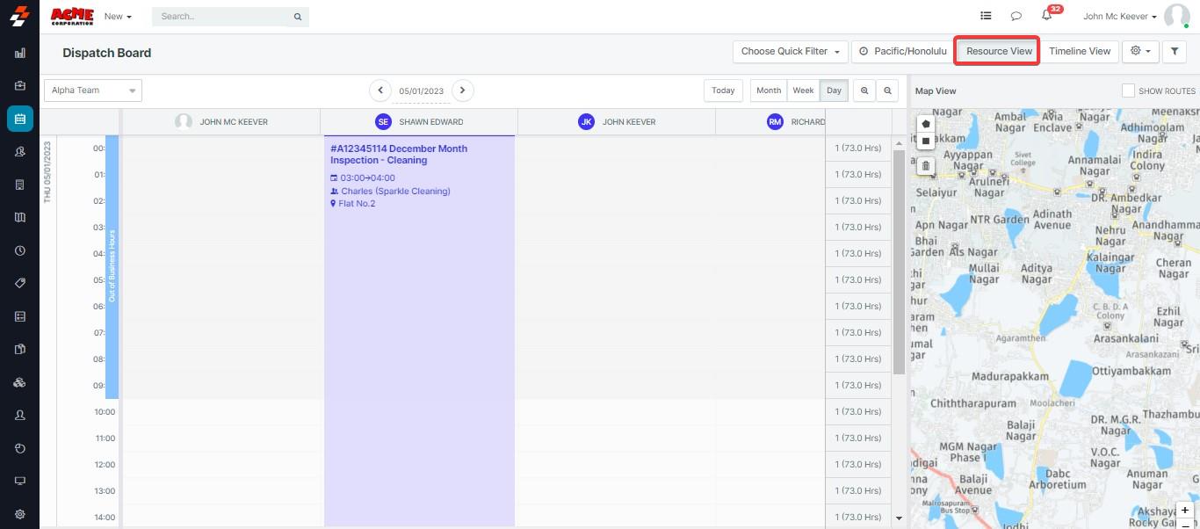The width and height of the screenshot is (1200, 529).
Task: Click the Pacific/Honolulu timezone button
Action: tap(902, 52)
